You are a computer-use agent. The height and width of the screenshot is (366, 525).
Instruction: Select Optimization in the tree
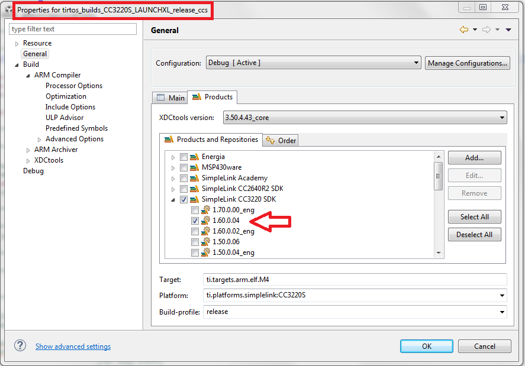point(66,96)
